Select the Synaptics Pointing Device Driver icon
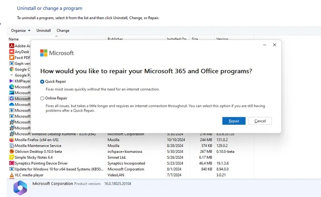321x197 pixels. click(12, 163)
